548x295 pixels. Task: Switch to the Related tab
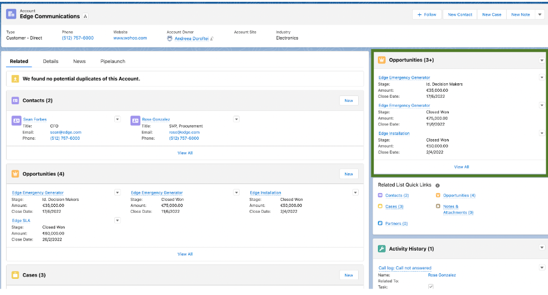click(19, 61)
